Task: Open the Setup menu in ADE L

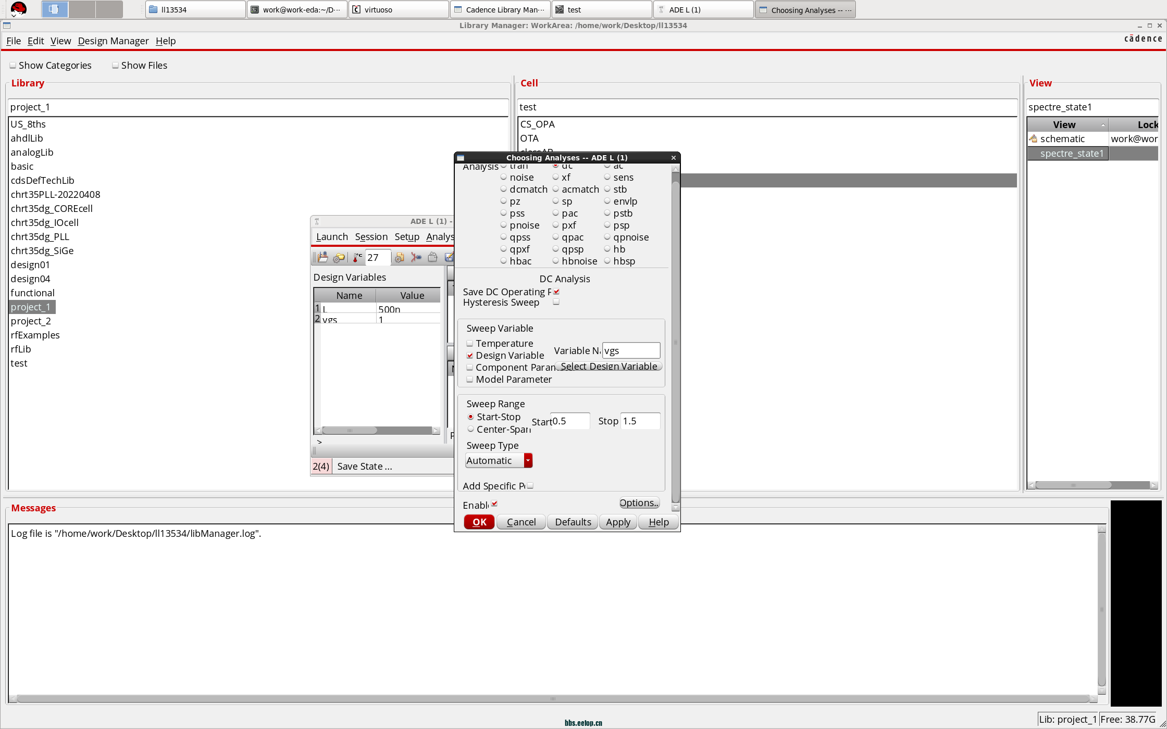Action: tap(407, 236)
